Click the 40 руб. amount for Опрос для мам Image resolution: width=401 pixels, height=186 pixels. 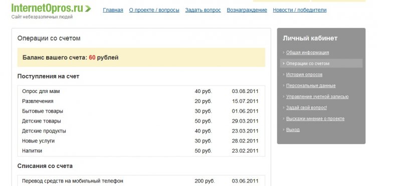(204, 91)
